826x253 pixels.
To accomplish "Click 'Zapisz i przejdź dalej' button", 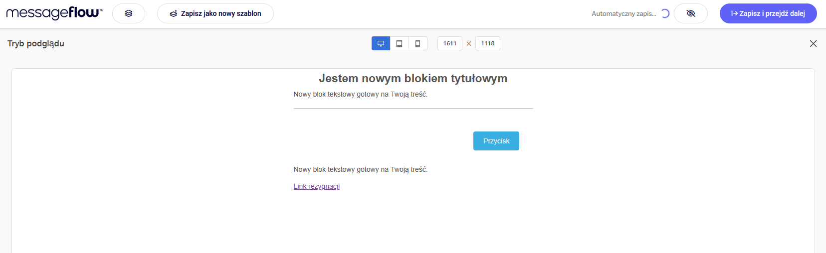I will pos(768,13).
